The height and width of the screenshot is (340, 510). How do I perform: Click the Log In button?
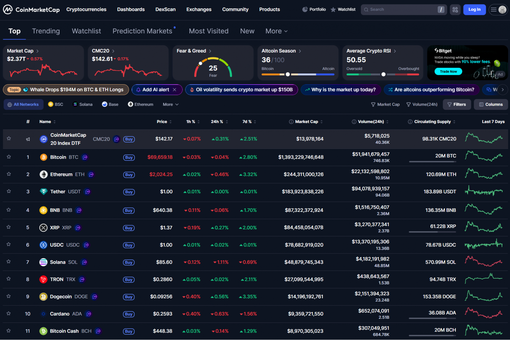point(474,10)
